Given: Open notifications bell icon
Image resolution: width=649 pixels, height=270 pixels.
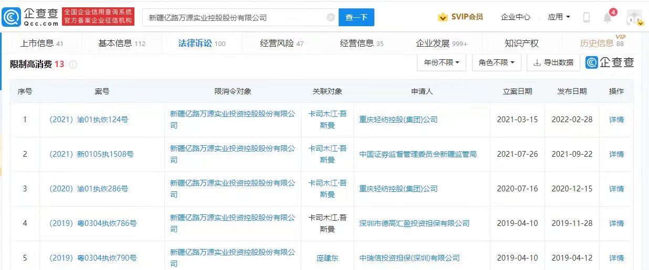Looking at the screenshot, I should click(608, 18).
